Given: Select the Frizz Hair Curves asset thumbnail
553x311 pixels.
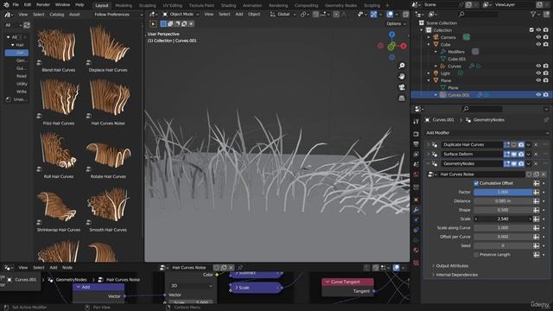Looking at the screenshot, I should (59, 98).
